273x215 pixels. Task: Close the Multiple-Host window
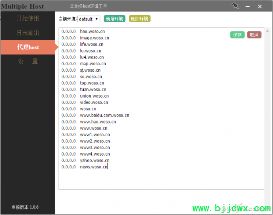pyautogui.click(x=260, y=7)
